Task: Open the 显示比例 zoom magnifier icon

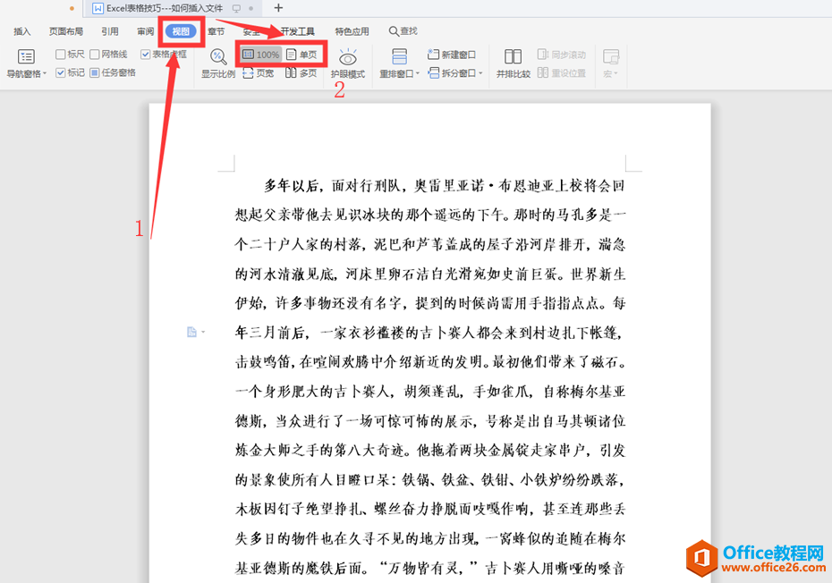Action: pos(218,56)
